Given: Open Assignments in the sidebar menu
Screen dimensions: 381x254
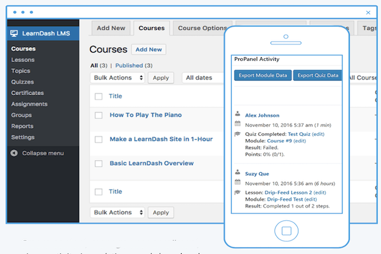Looking at the screenshot, I should coord(29,104).
